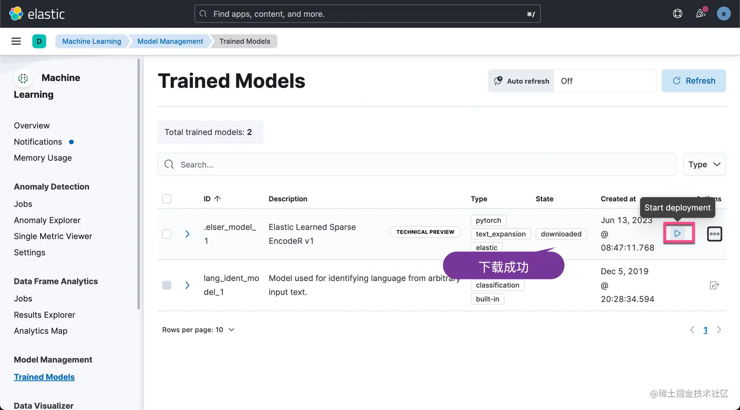The image size is (740, 410).
Task: Open Results Explorer in sidebar
Action: (x=45, y=315)
